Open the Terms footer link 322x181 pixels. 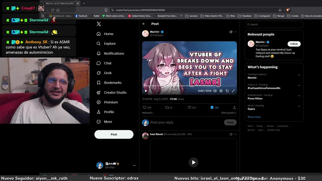pyautogui.click(x=250, y=126)
